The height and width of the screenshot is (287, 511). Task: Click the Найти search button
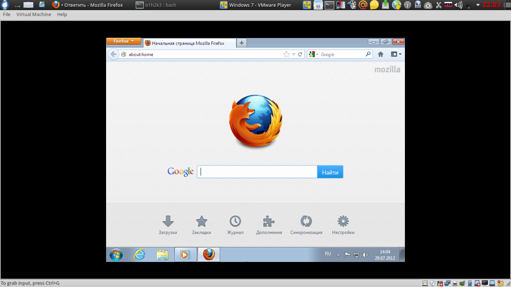[330, 172]
